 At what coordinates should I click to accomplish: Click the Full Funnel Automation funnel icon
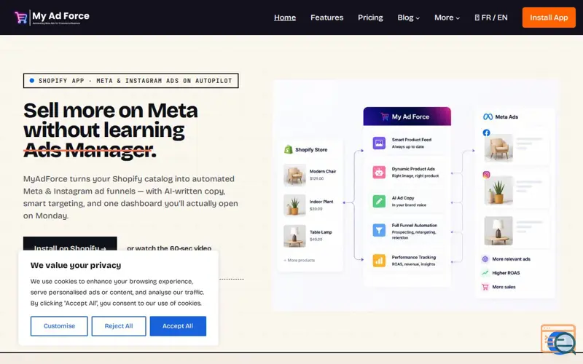pos(379,231)
